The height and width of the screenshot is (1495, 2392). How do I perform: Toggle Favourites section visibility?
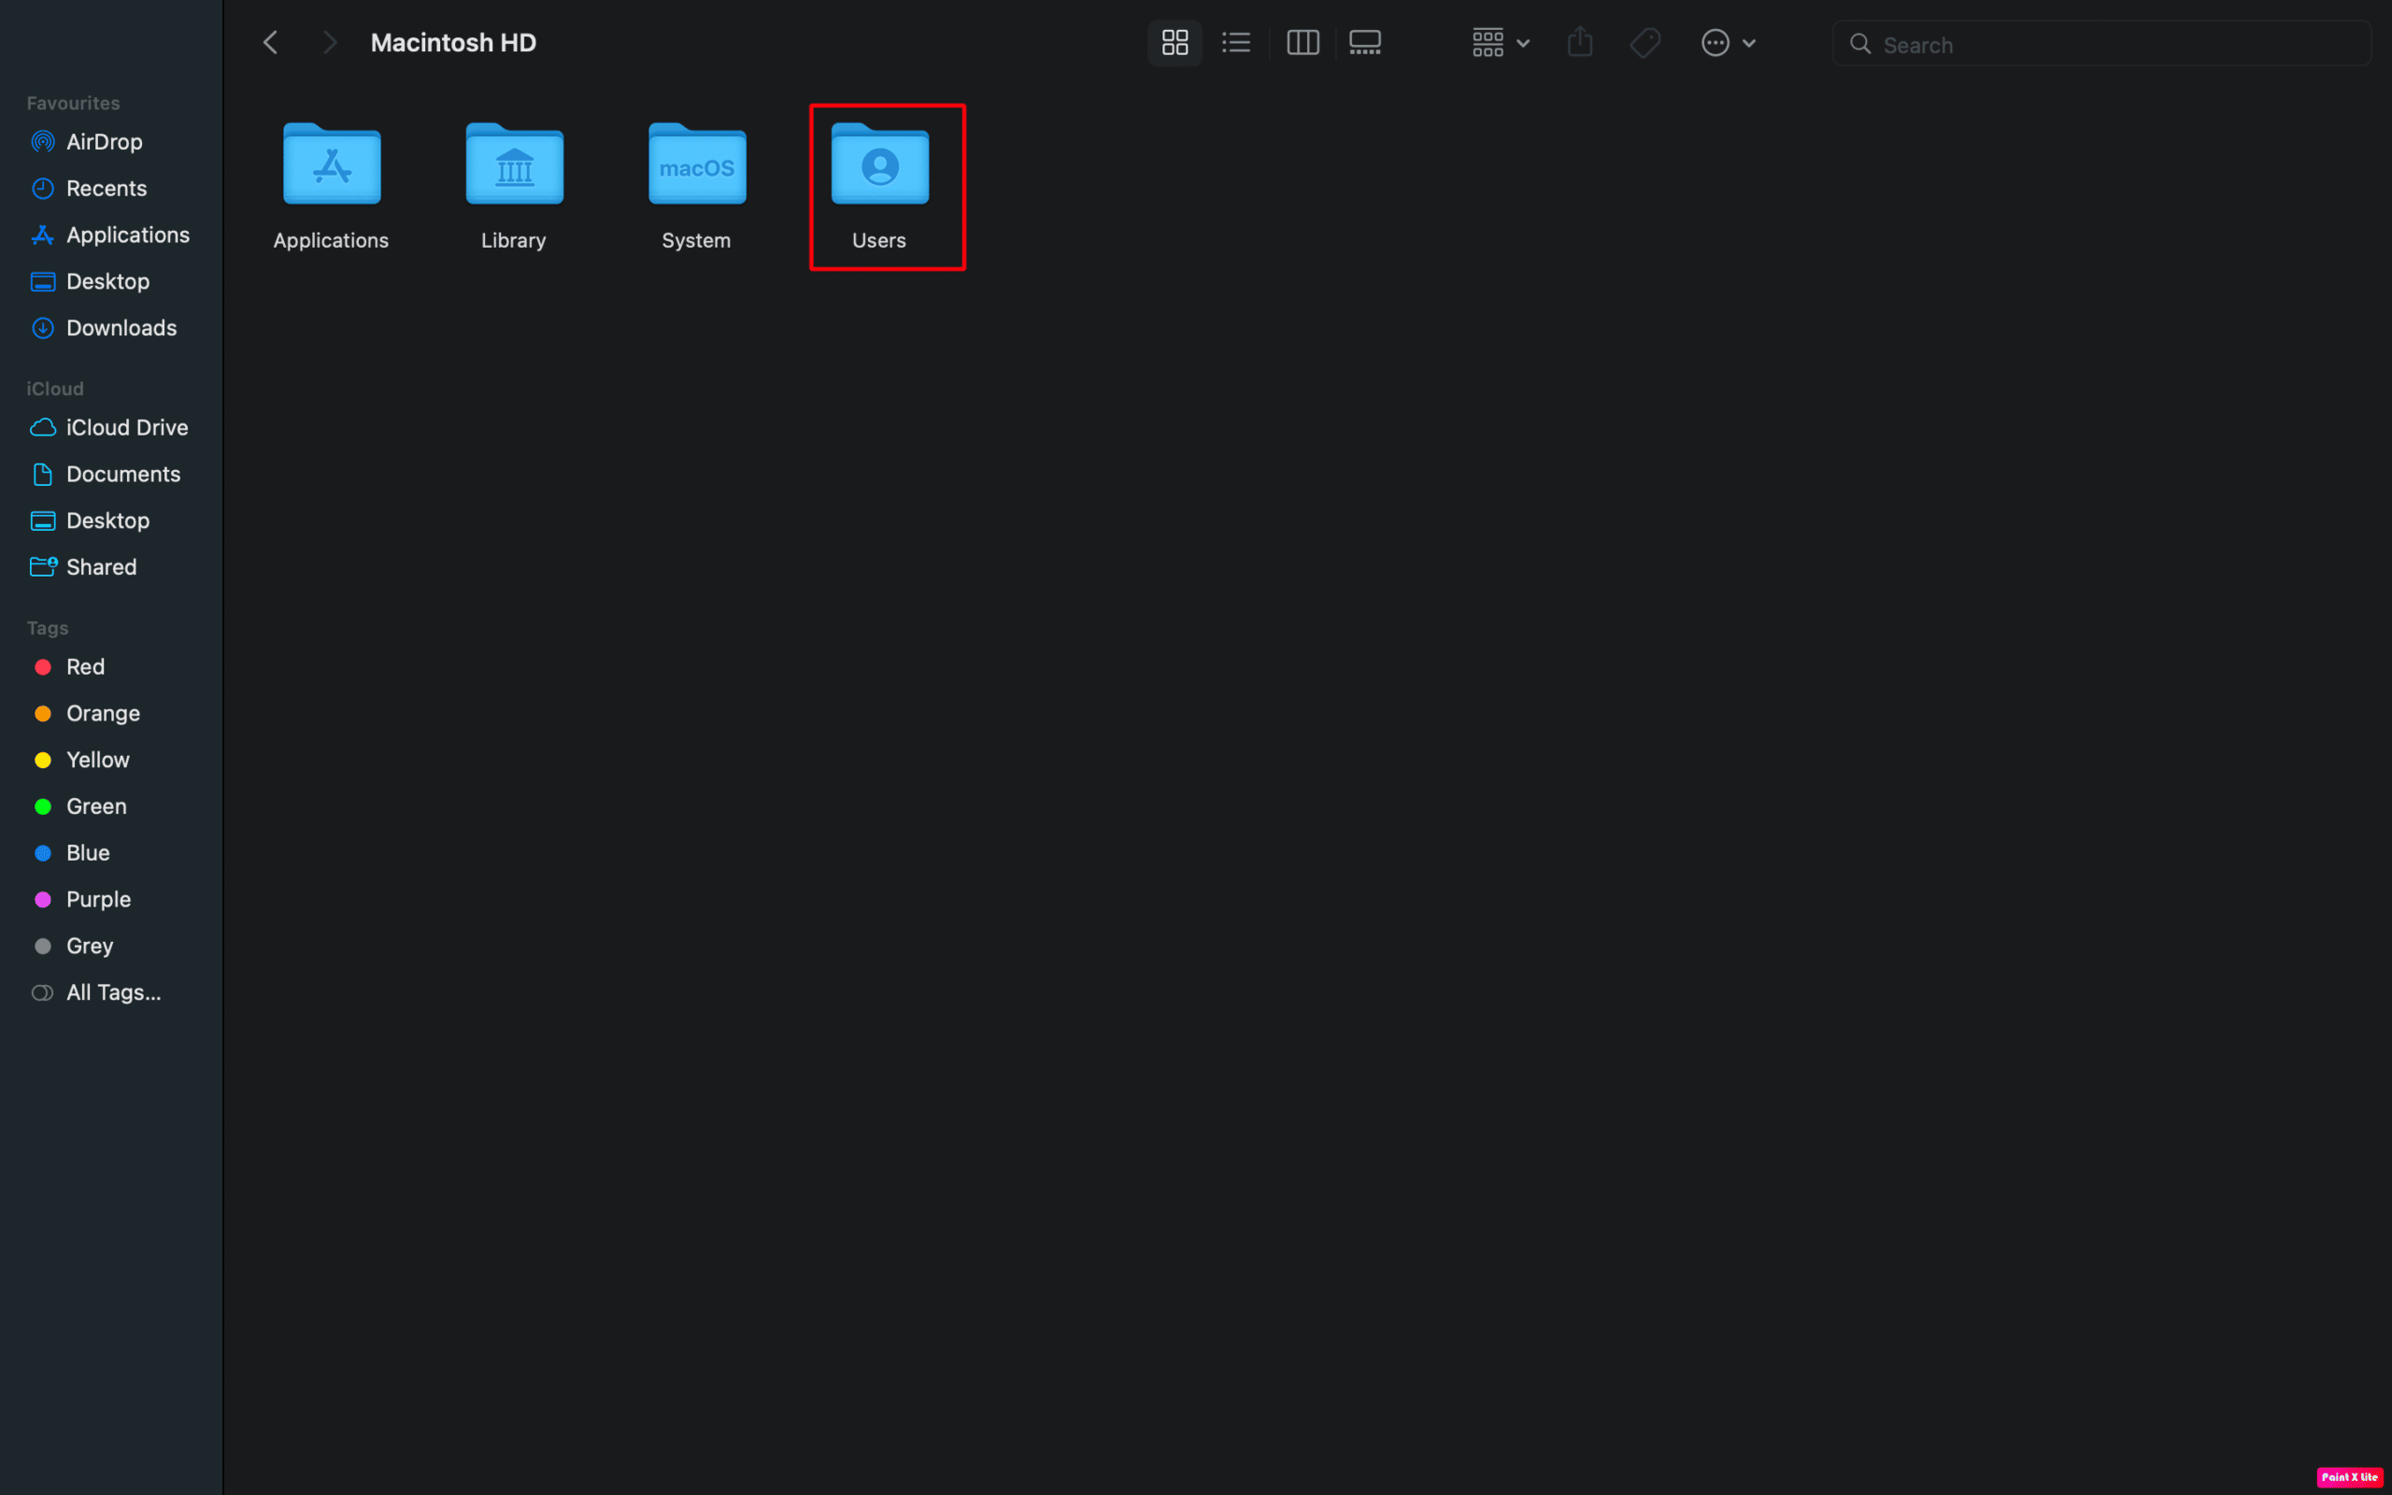click(x=72, y=104)
